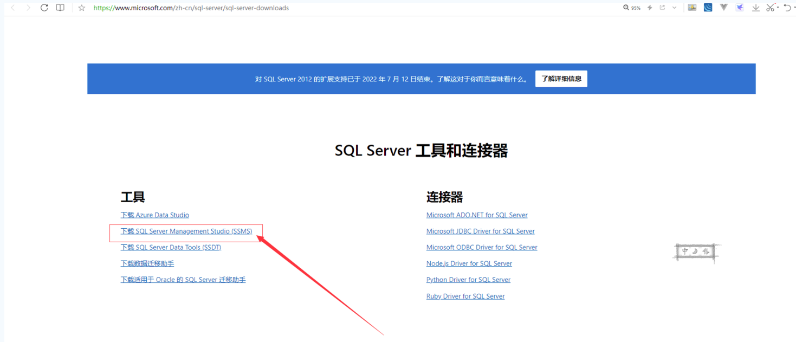Click the SQL Server 工具和连接器 heading
796x342 pixels.
pos(421,151)
